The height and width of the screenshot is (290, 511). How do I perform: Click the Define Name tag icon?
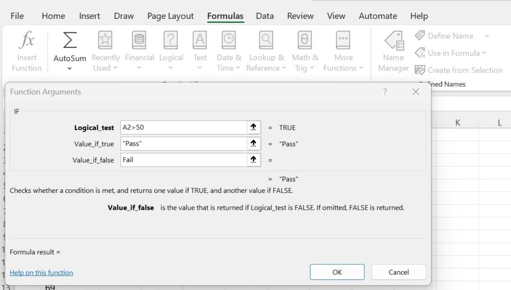pyautogui.click(x=420, y=35)
